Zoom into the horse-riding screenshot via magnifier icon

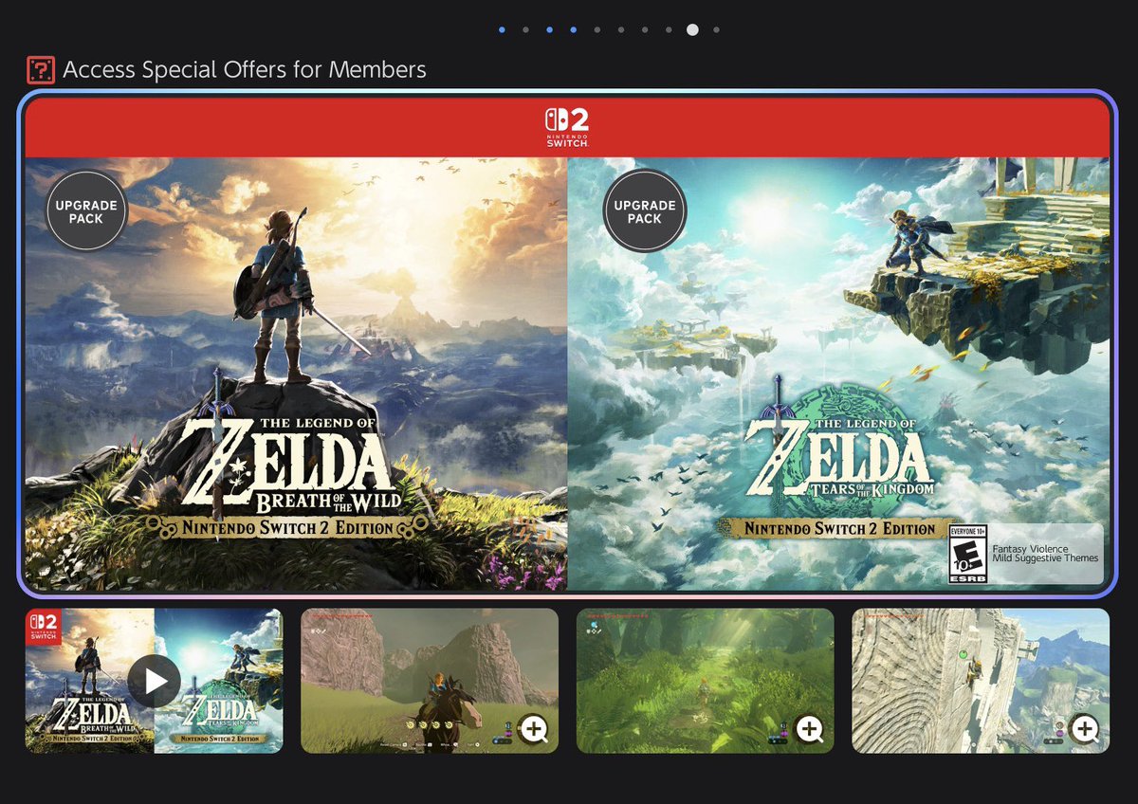tap(534, 728)
